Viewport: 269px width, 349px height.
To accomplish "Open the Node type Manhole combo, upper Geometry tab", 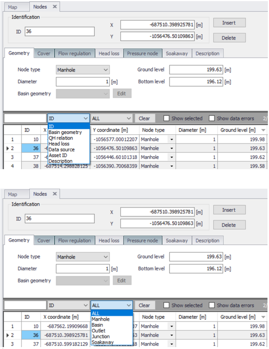I will (x=83, y=70).
